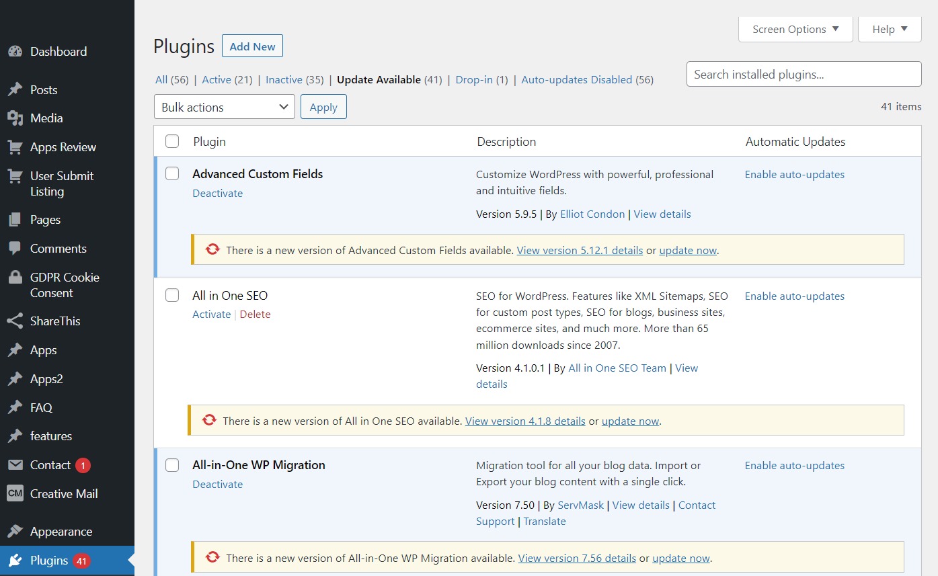Click the Appearance paintbrush icon
The image size is (938, 576).
click(x=15, y=532)
